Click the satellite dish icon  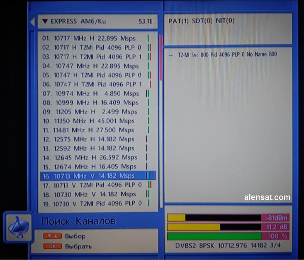(x=18, y=227)
